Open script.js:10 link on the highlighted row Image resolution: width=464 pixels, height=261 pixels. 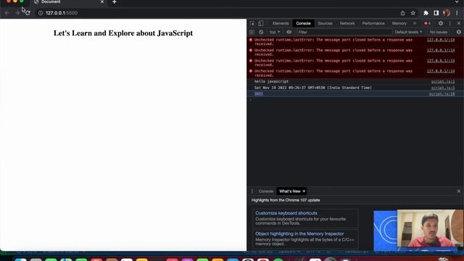[442, 94]
